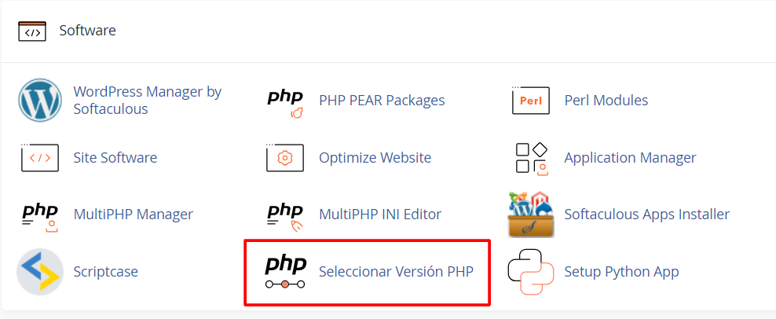Open the Setup Python App link

[621, 272]
